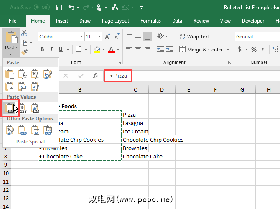The width and height of the screenshot is (280, 209).
Task: Click the formula bar showing Pizza
Action: pyautogui.click(x=192, y=76)
